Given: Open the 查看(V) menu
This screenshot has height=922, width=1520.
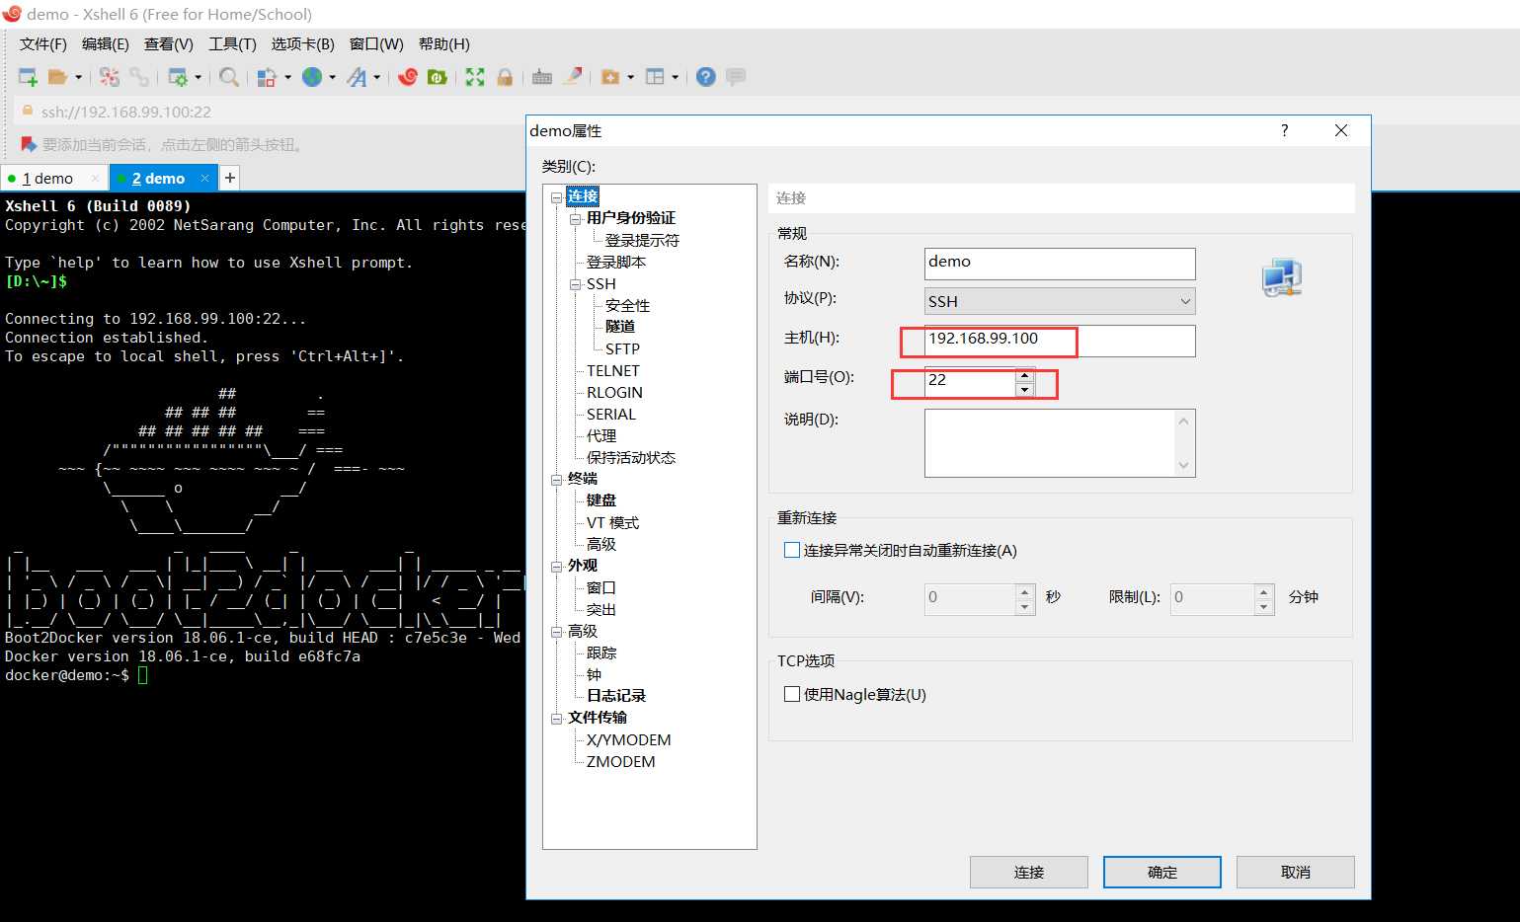Looking at the screenshot, I should pyautogui.click(x=169, y=44).
